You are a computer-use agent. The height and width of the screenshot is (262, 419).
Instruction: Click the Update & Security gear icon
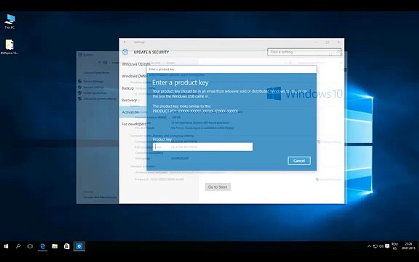125,52
